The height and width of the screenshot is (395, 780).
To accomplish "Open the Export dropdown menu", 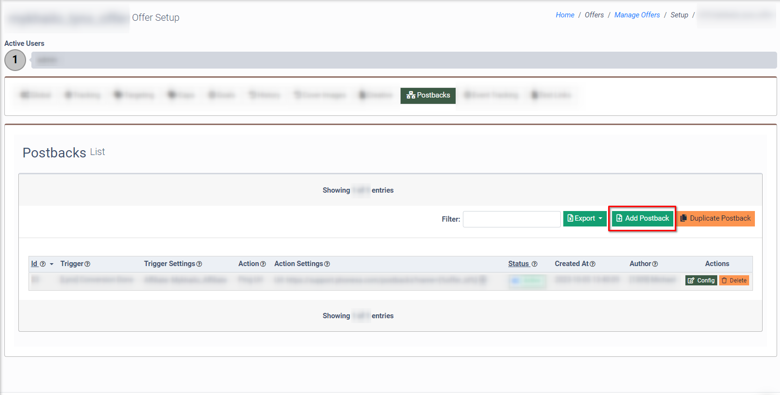I will pyautogui.click(x=585, y=219).
